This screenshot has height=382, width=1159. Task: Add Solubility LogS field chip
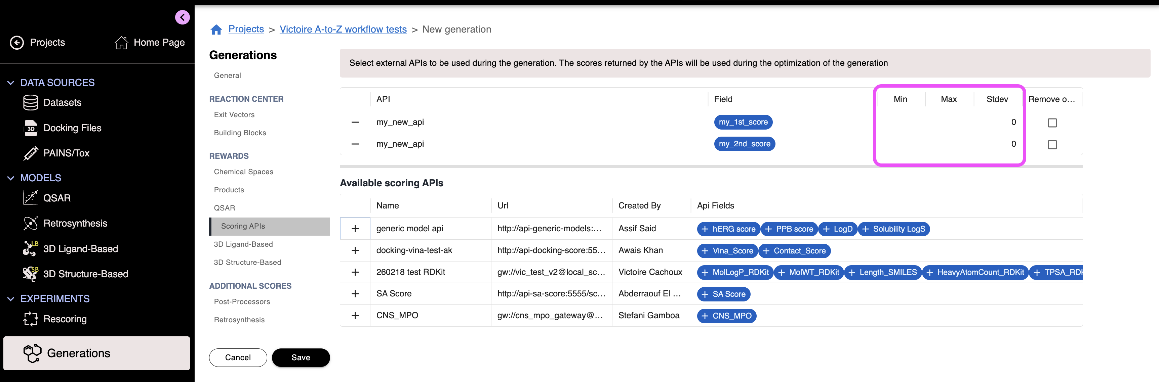tap(894, 229)
